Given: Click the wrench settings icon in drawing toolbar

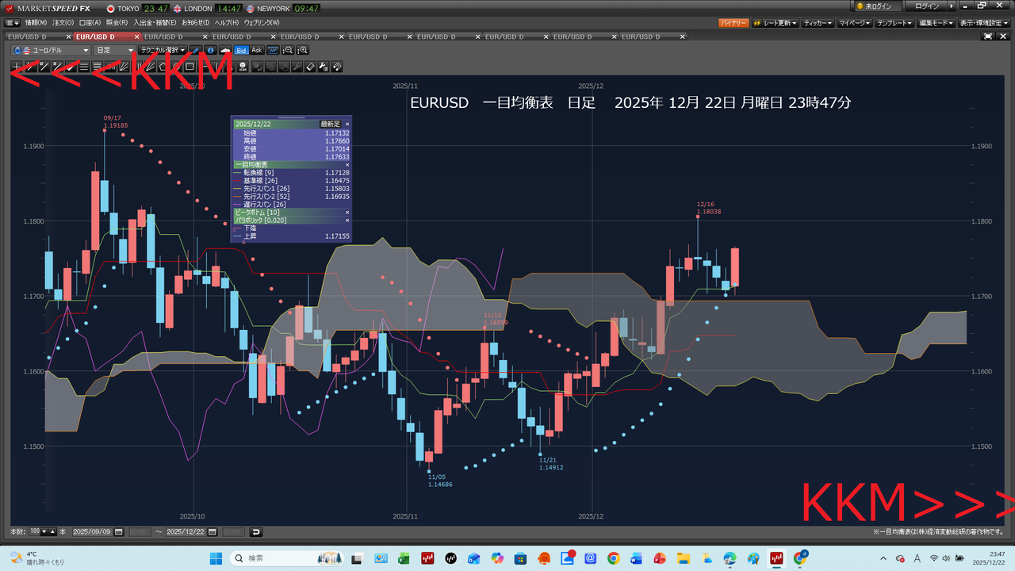Looking at the screenshot, I should [297, 67].
